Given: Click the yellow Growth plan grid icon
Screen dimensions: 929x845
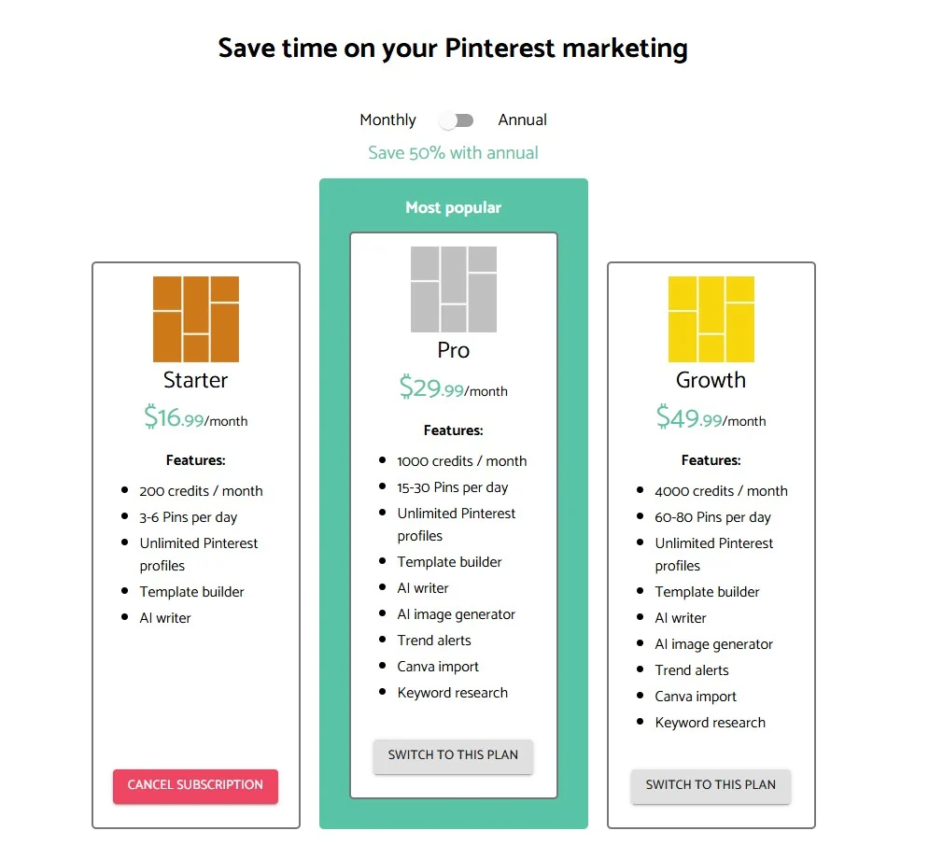Looking at the screenshot, I should click(x=711, y=317).
